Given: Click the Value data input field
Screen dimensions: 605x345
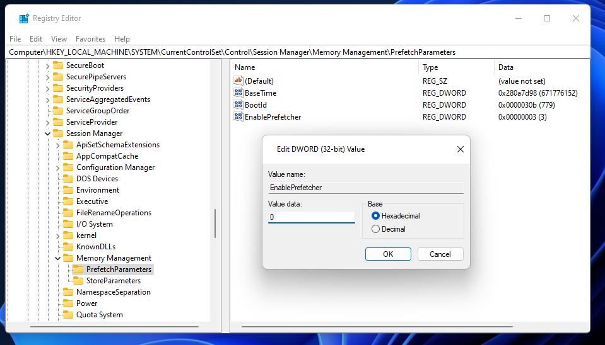Looking at the screenshot, I should (x=312, y=217).
